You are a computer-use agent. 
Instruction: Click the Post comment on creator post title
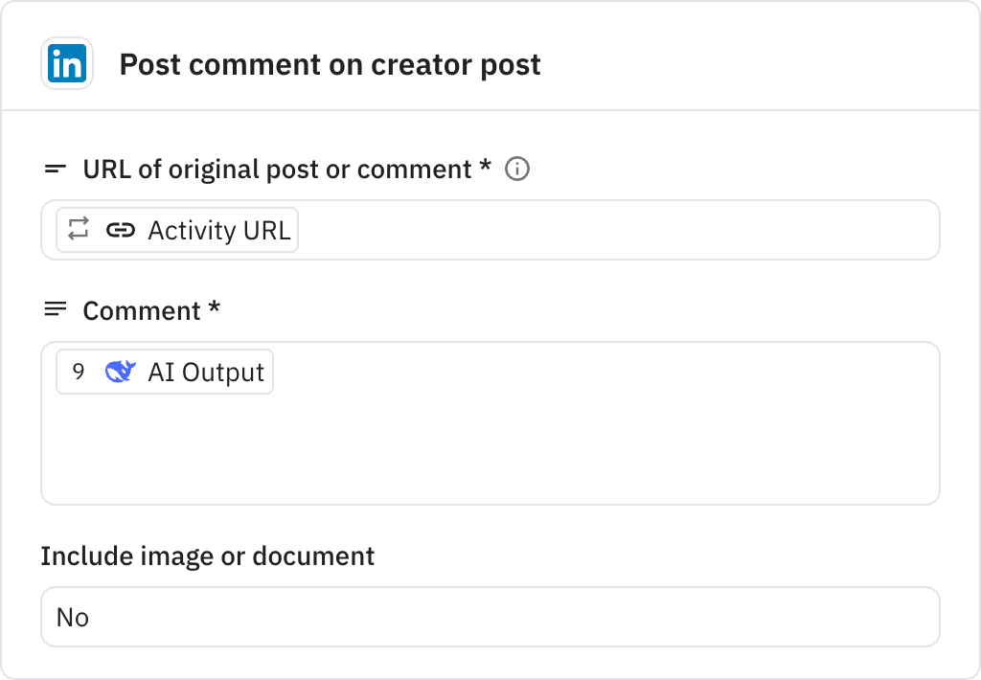click(330, 64)
